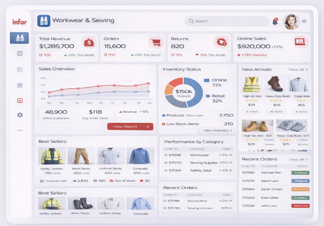The image size is (324, 226).
Task: Click the Online Sales laptop icon
Action: [300, 42]
